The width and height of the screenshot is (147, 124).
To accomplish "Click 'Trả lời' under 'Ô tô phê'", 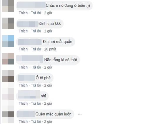I will [x=36, y=85].
